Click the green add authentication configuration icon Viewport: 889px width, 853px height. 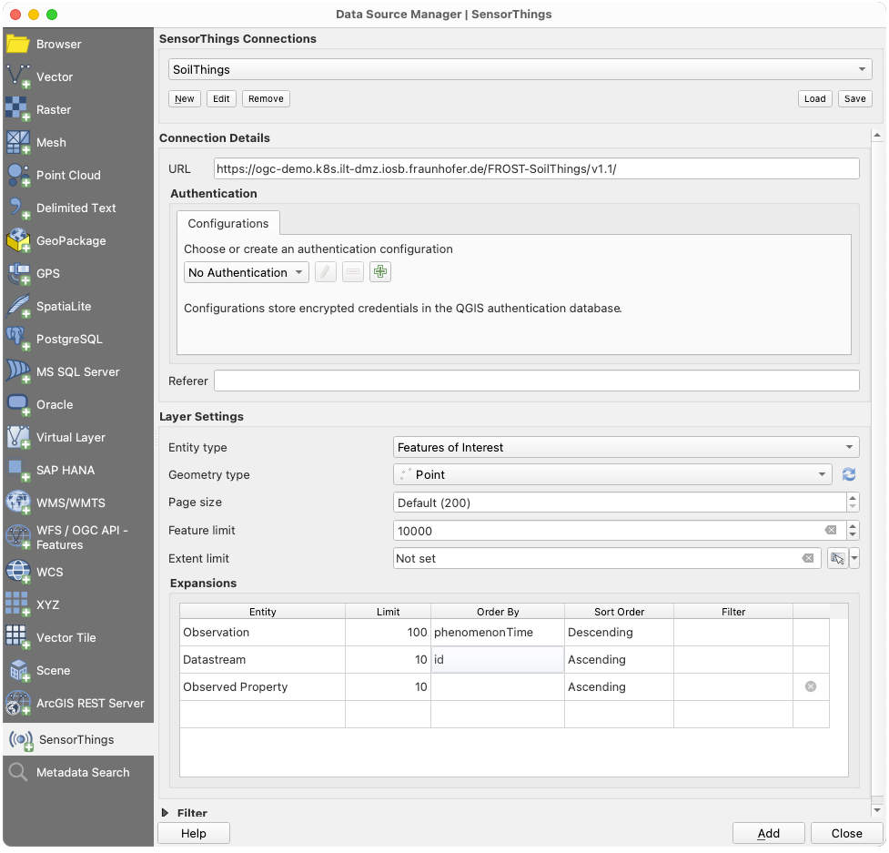pyautogui.click(x=379, y=272)
